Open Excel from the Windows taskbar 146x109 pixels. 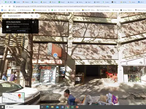(x=72, y=107)
